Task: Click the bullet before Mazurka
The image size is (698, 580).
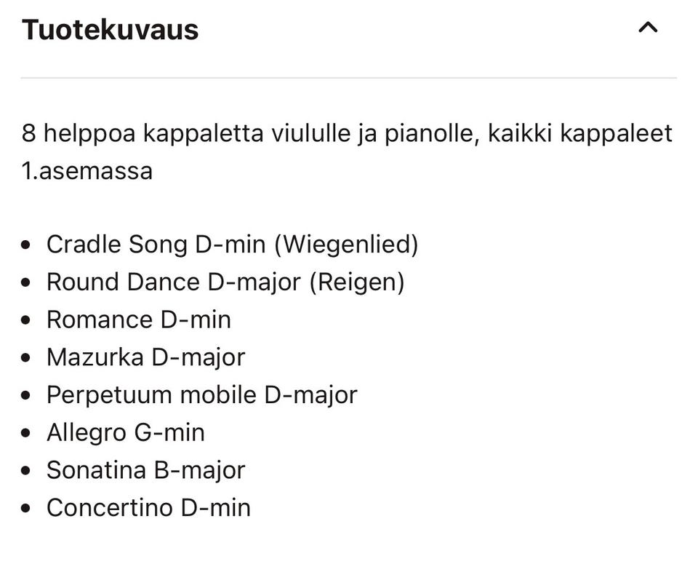Action: coord(27,358)
